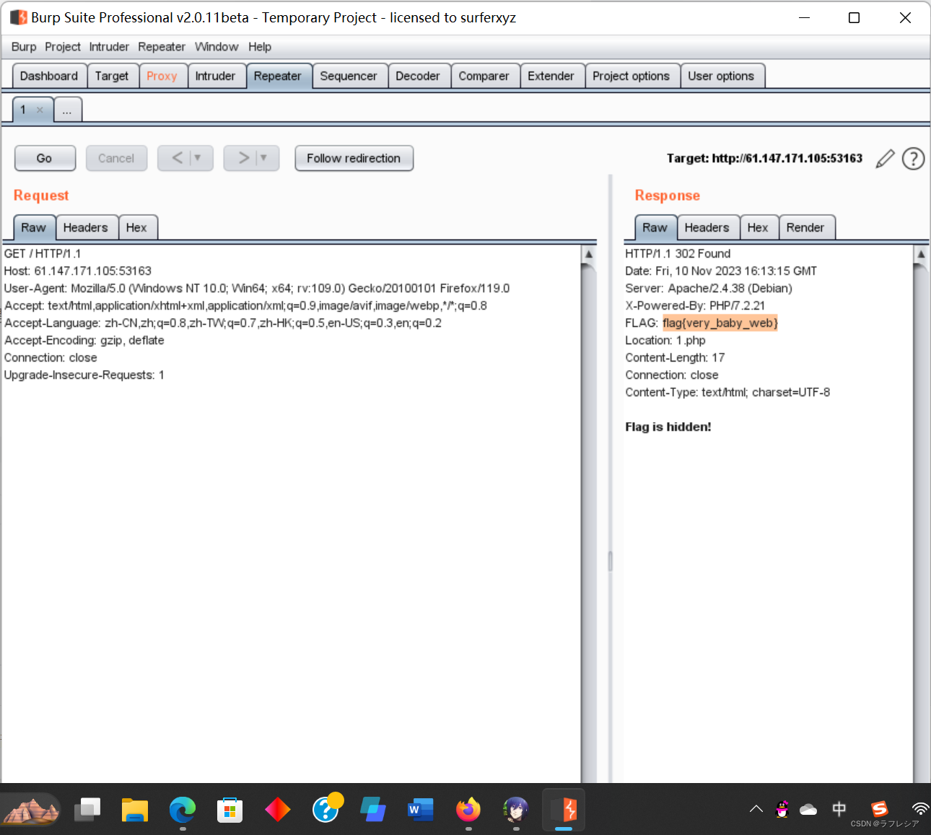931x835 pixels.
Task: Click the response panel scrollbar up arrow
Action: [922, 254]
